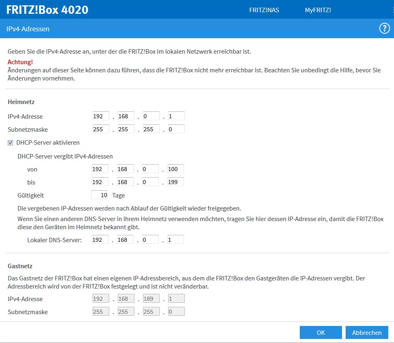The width and height of the screenshot is (394, 343).
Task: Select last octet of Heimnetz Subnetzmaske
Action: point(176,129)
